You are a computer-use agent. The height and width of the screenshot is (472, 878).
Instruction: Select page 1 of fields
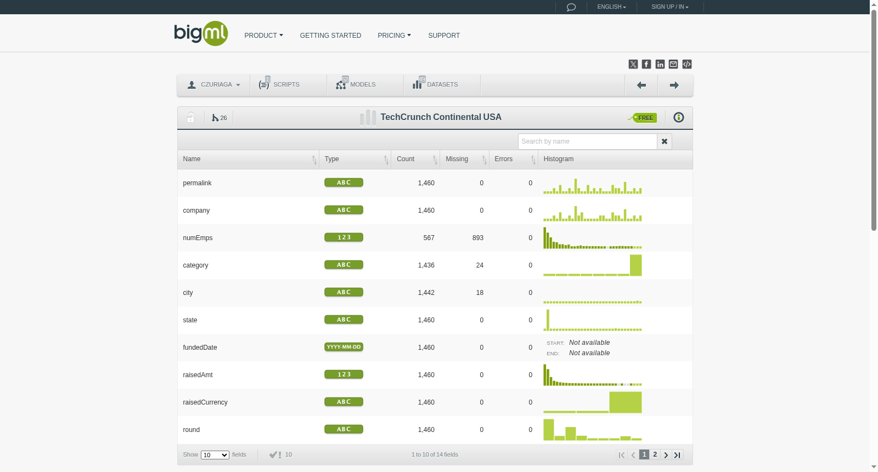(644, 454)
